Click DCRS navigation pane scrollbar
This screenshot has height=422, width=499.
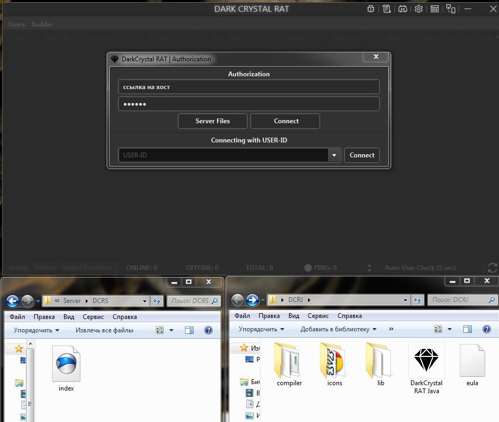pos(30,382)
